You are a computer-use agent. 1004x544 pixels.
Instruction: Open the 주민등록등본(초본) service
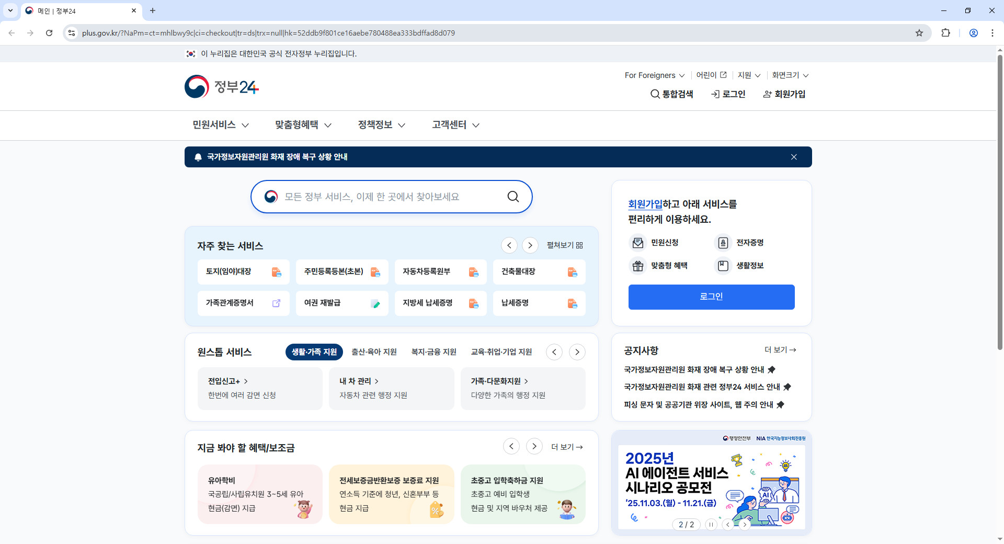point(342,272)
